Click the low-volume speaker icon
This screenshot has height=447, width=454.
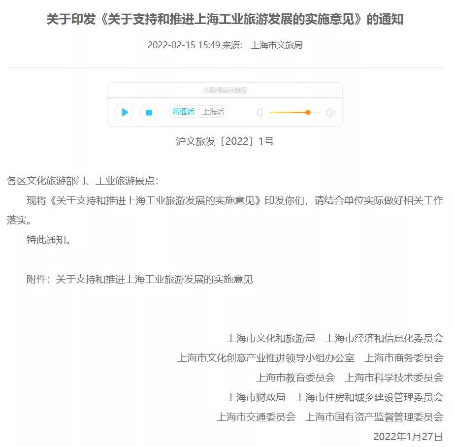point(259,112)
